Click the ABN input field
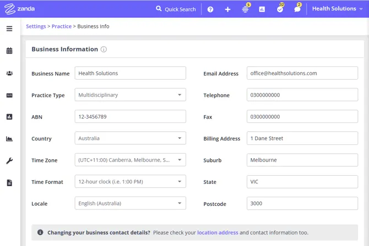This screenshot has width=369, height=246. click(131, 116)
